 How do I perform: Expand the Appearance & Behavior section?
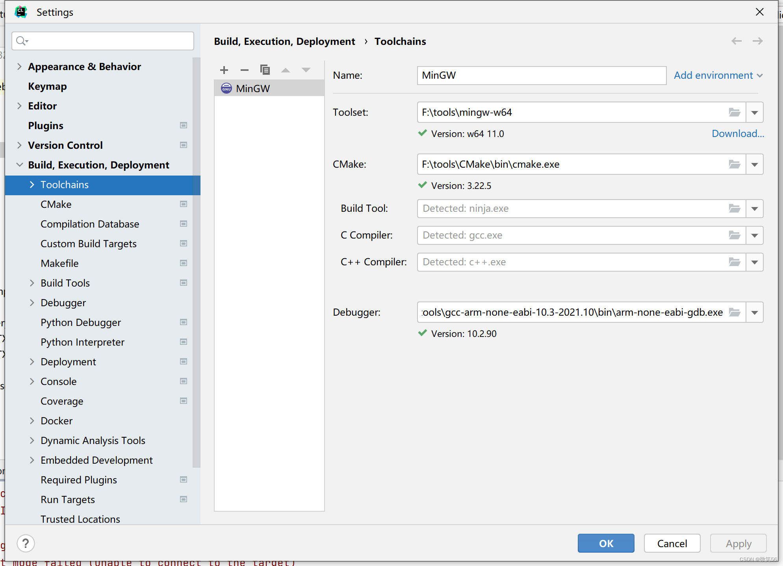point(19,67)
